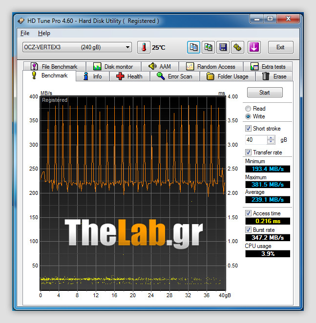
Task: Select the Read radio button
Action: click(248, 109)
